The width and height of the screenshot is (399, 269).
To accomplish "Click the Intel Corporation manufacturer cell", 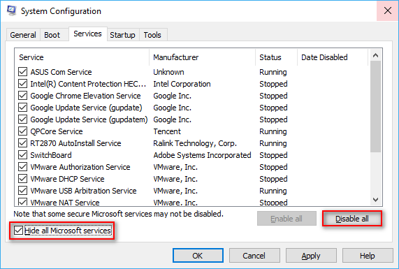I will (182, 84).
